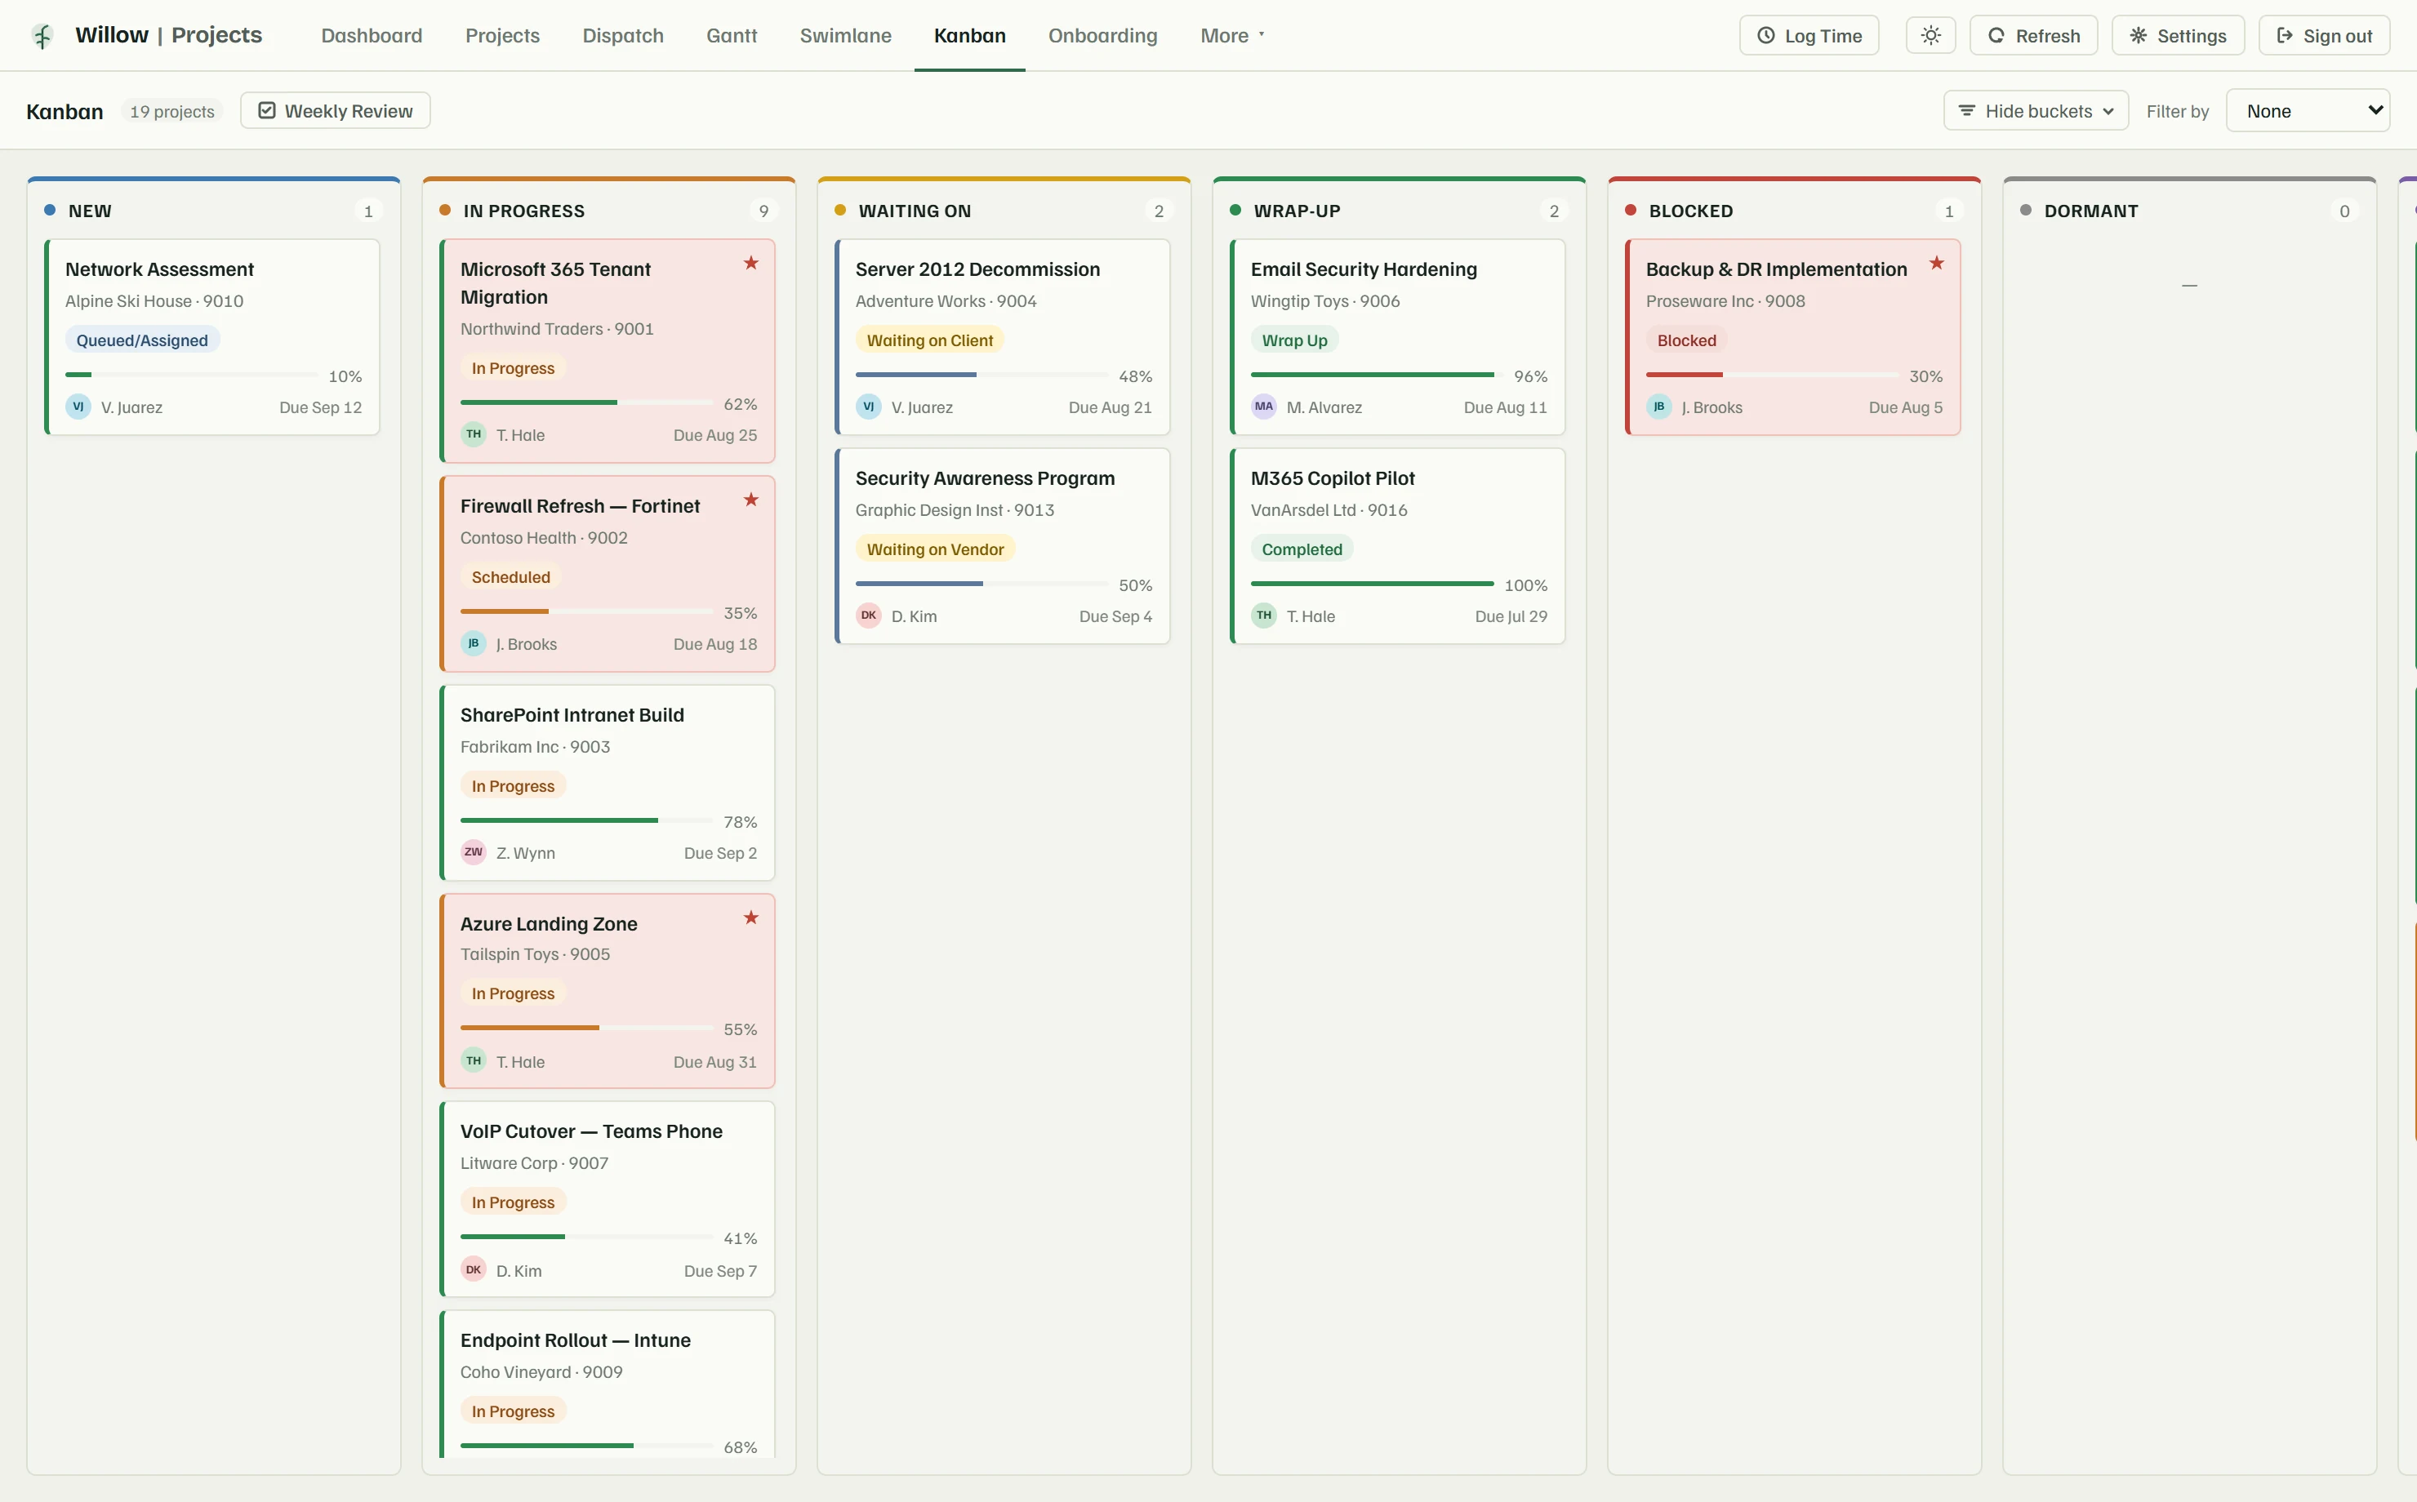The image size is (2417, 1502).
Task: Click J. Brooks avatar on Backup & DR card
Action: tap(1659, 407)
